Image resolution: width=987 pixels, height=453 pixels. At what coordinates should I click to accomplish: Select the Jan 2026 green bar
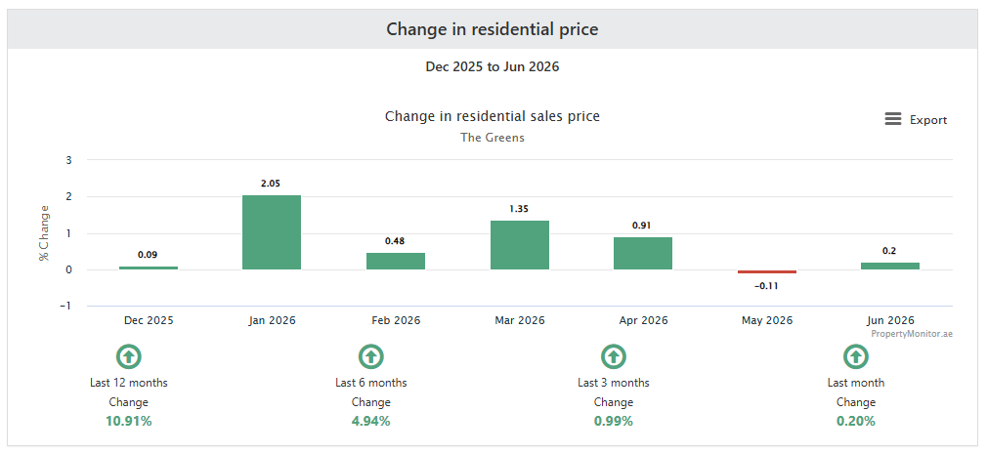click(x=272, y=232)
